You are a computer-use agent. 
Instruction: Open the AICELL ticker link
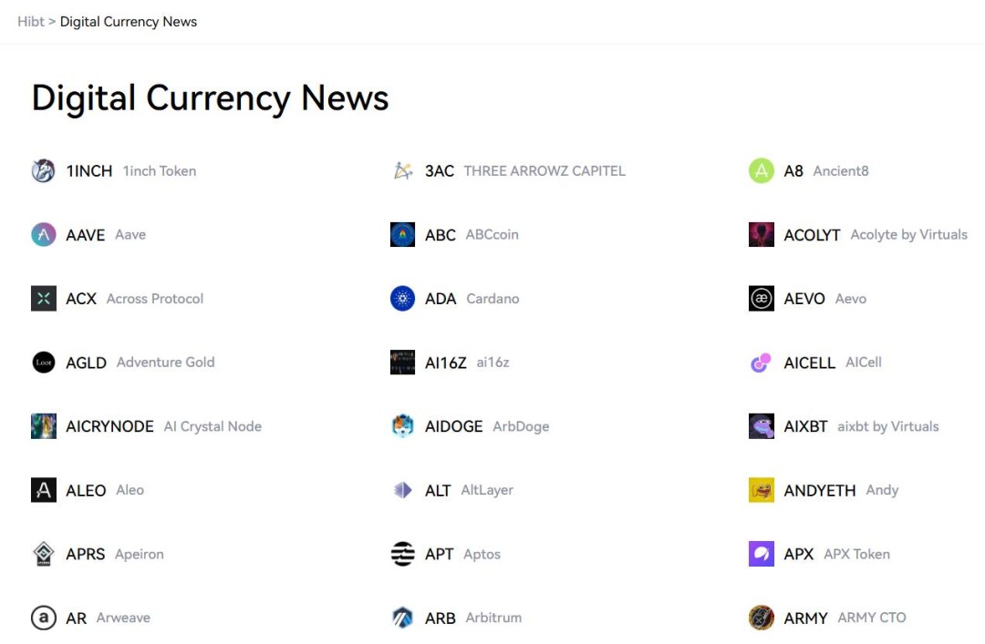tap(809, 363)
